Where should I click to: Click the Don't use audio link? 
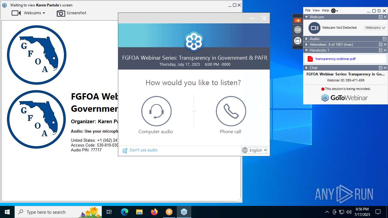(x=143, y=150)
